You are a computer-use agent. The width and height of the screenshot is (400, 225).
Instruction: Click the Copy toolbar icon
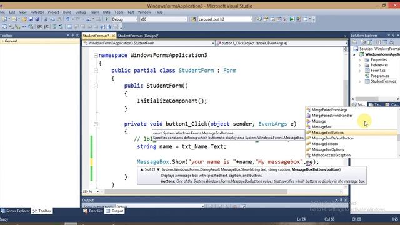coord(52,19)
